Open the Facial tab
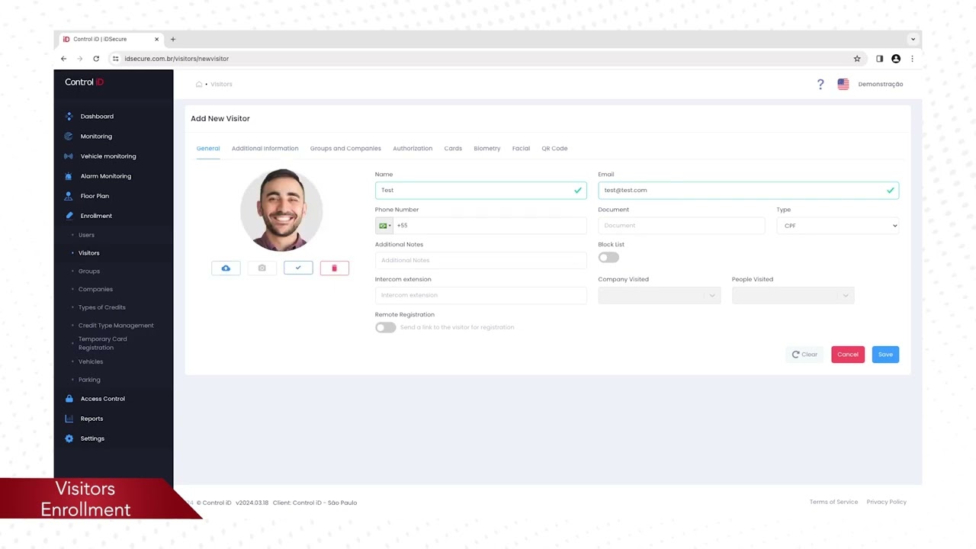This screenshot has height=549, width=976. (521, 149)
